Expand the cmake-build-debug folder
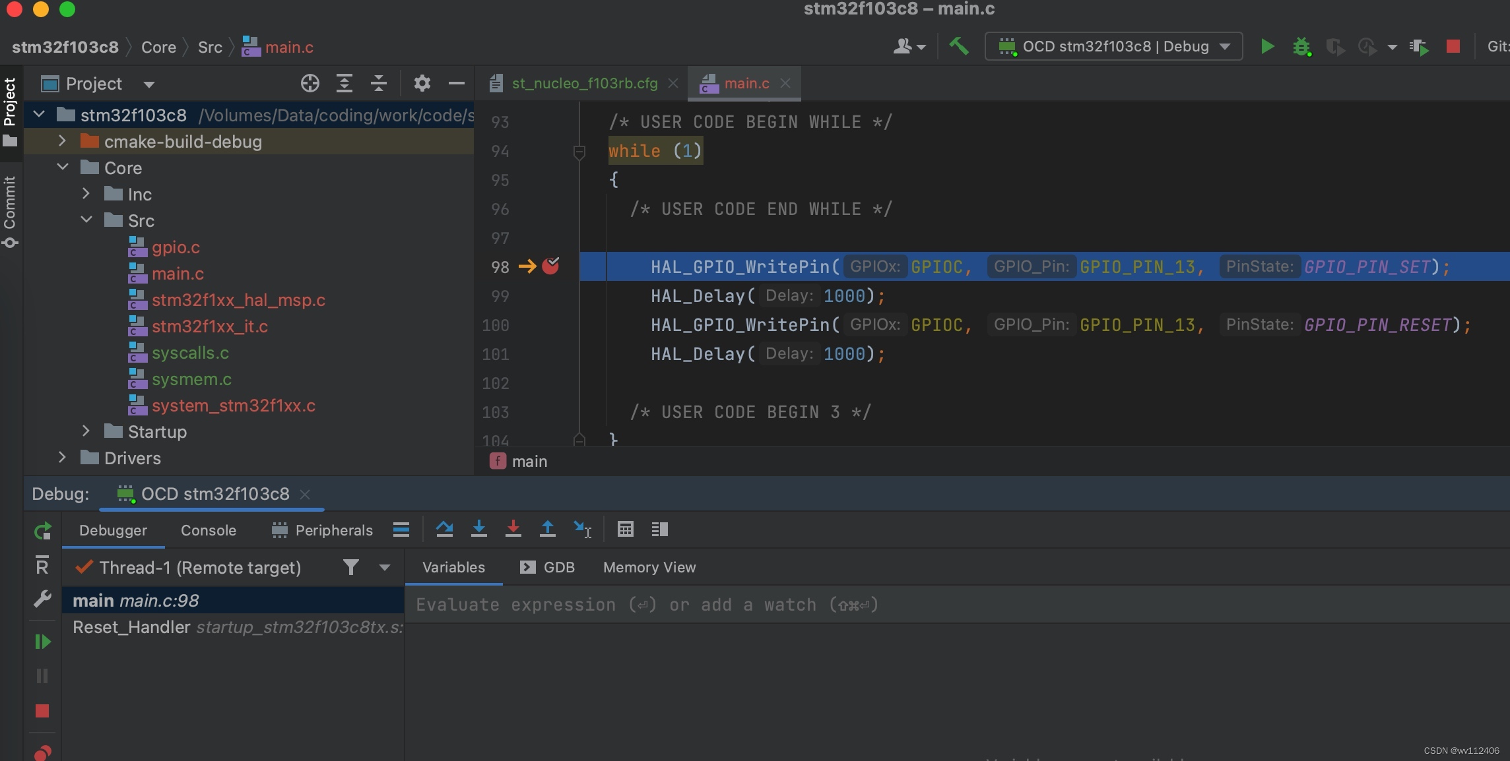The height and width of the screenshot is (761, 1510). pos(62,141)
